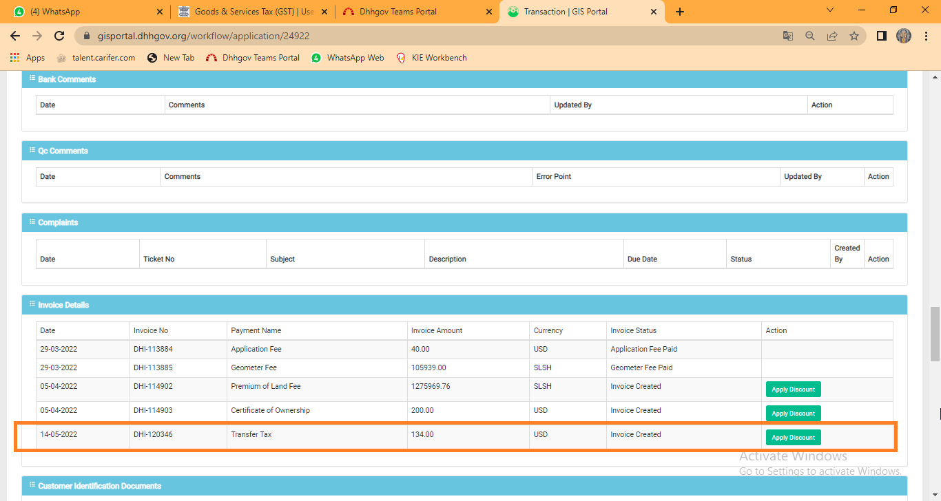Image resolution: width=941 pixels, height=501 pixels.
Task: Apply Discount for Premium of Land Fee
Action: tap(793, 390)
